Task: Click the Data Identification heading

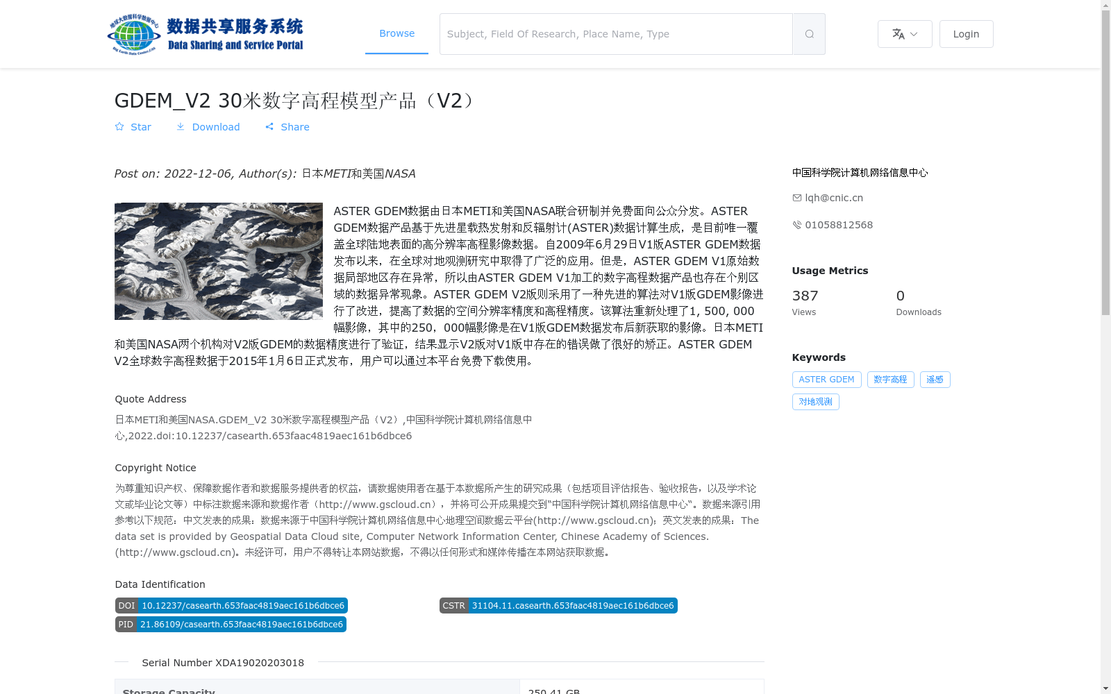Action: click(160, 584)
